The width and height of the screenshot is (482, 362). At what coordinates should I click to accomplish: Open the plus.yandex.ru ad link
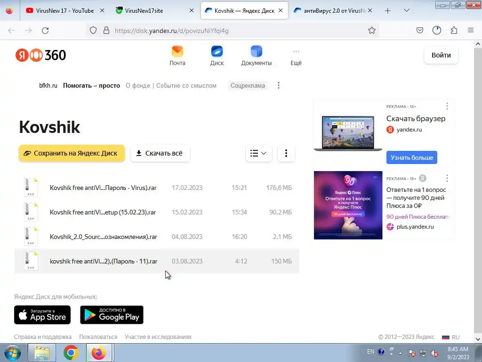click(x=415, y=227)
